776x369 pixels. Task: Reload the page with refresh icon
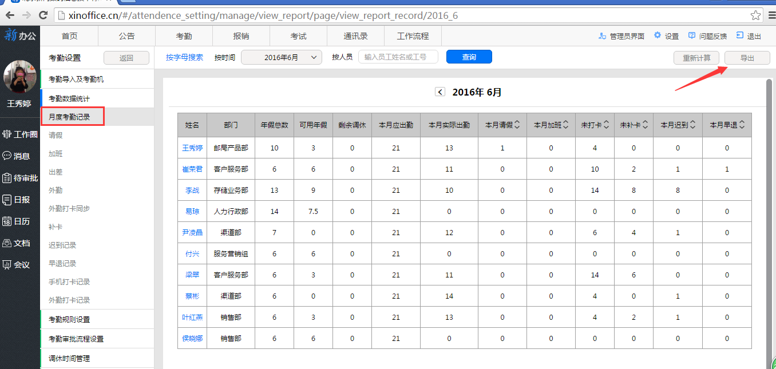[44, 15]
